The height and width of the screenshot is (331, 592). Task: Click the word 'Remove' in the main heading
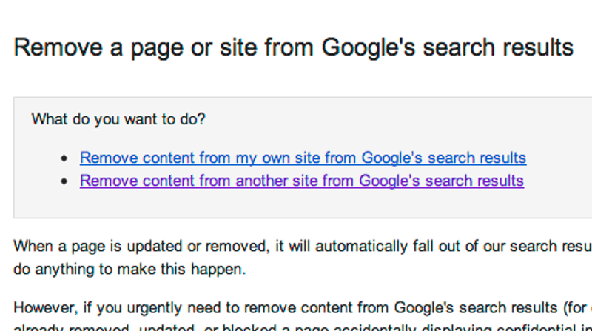58,48
